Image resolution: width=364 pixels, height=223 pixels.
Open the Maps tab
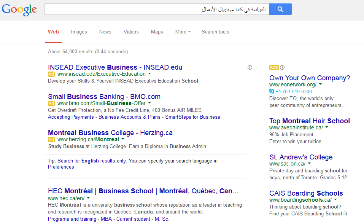[x=157, y=32]
